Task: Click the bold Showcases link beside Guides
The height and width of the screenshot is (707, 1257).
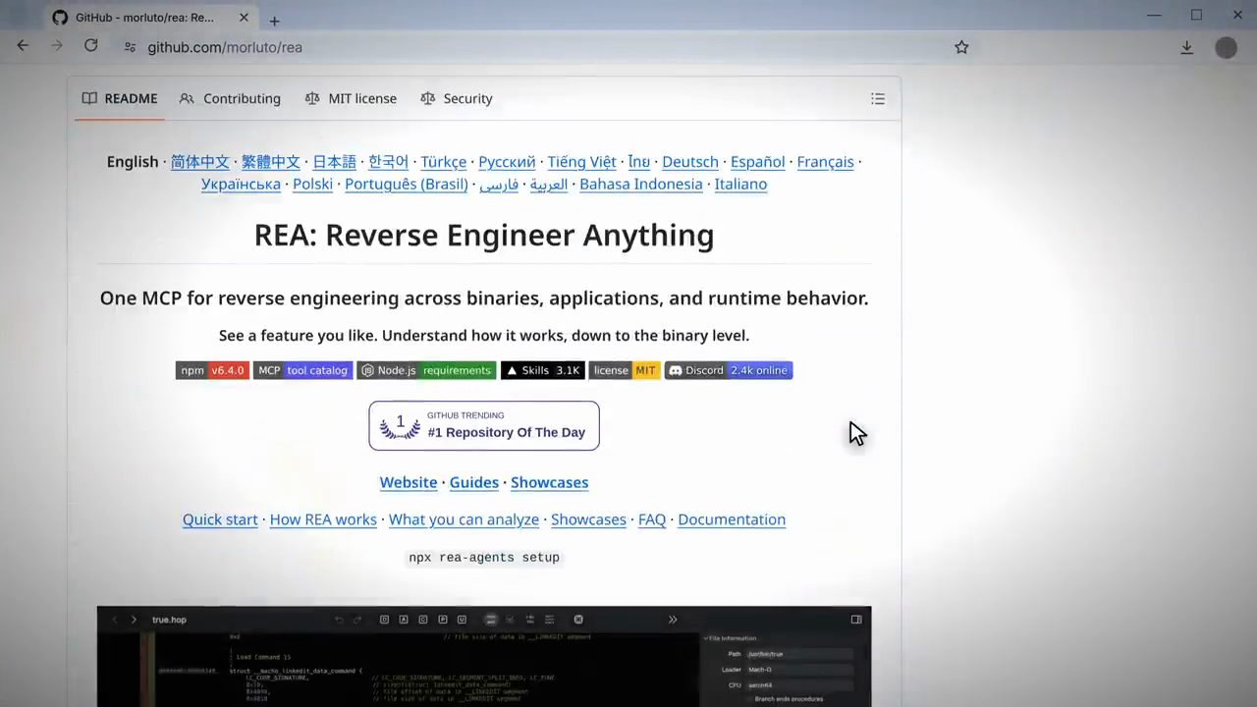Action: click(x=550, y=482)
